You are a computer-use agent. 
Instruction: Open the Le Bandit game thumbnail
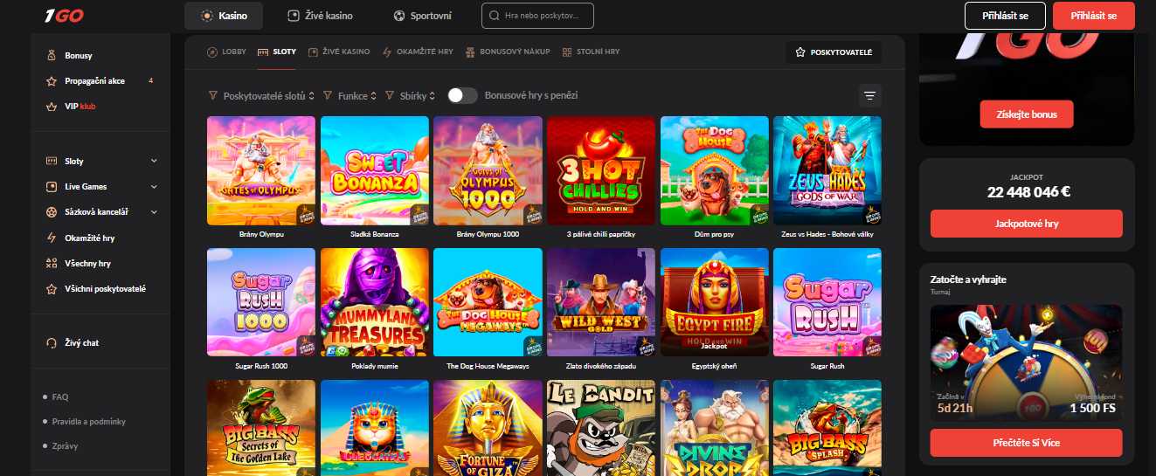point(601,428)
